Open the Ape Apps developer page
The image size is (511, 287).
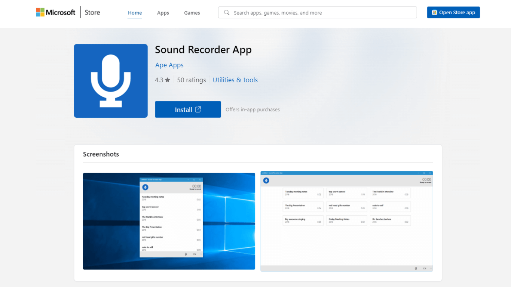(169, 65)
